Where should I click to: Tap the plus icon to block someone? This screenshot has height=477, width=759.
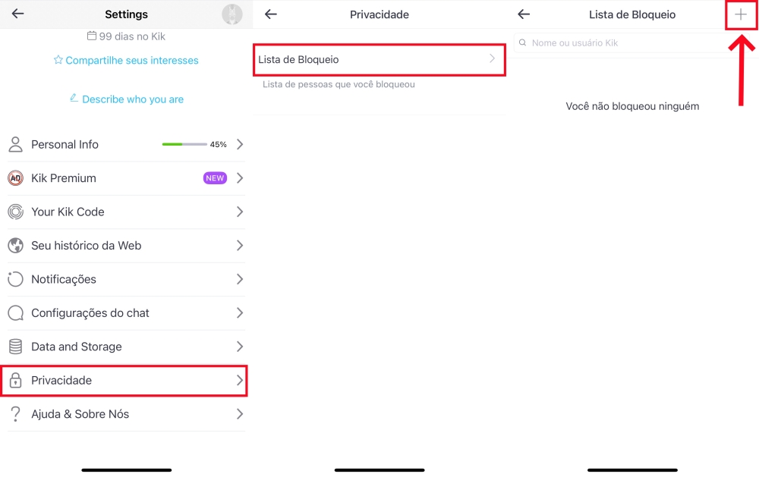pos(741,14)
